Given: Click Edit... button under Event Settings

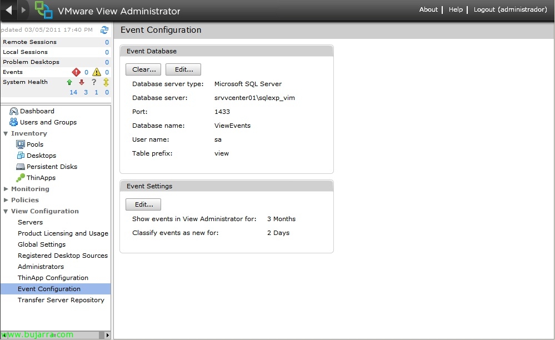Looking at the screenshot, I should coord(143,204).
